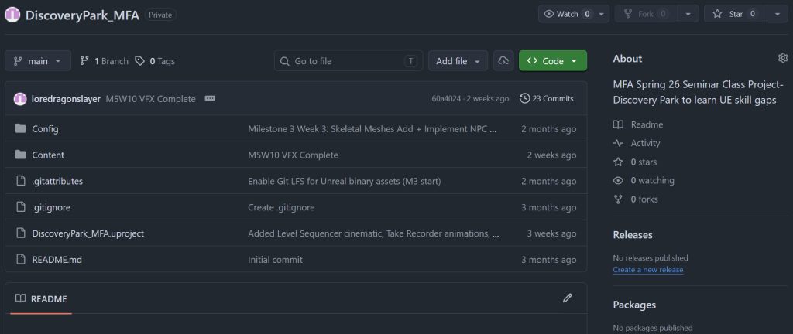Click the README edit pencil icon
The width and height of the screenshot is (793, 334).
tap(567, 298)
